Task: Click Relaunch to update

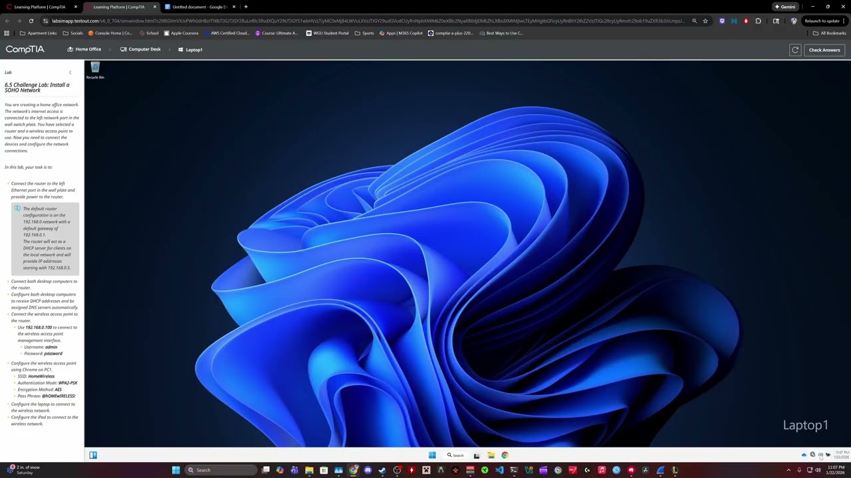Action: click(822, 21)
